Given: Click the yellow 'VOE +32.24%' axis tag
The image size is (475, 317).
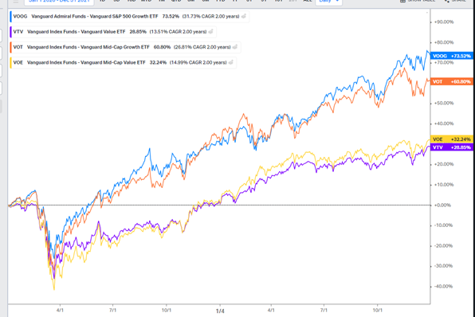Looking at the screenshot, I should (452, 139).
